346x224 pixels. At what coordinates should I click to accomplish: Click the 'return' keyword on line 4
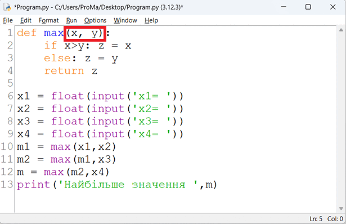[64, 71]
